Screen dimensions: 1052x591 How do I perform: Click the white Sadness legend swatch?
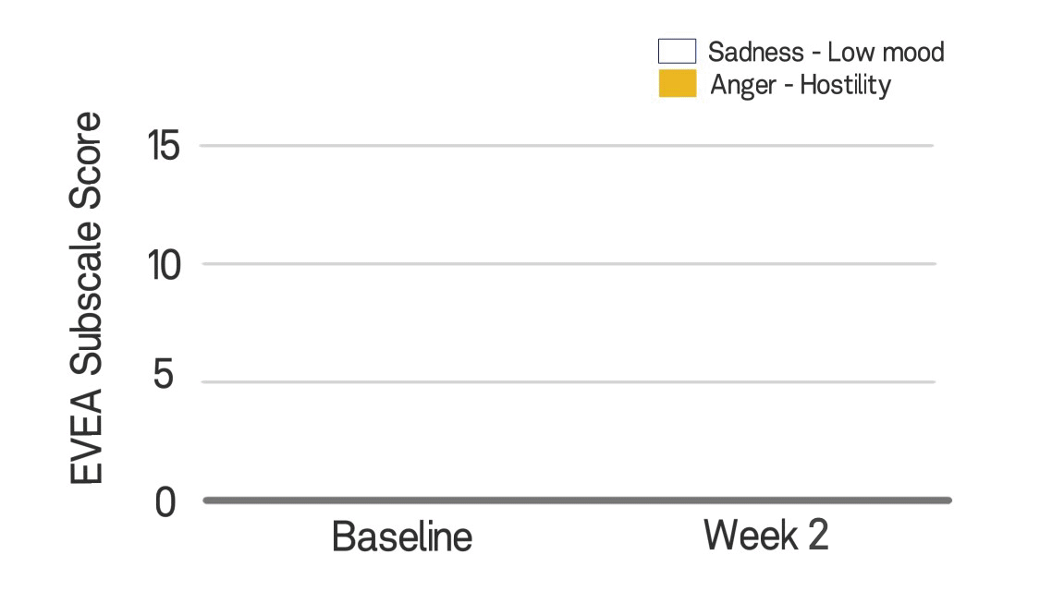pos(677,52)
